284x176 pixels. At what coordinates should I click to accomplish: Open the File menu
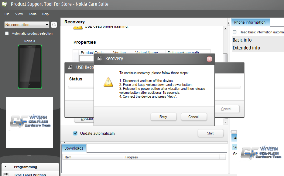coord(7,14)
